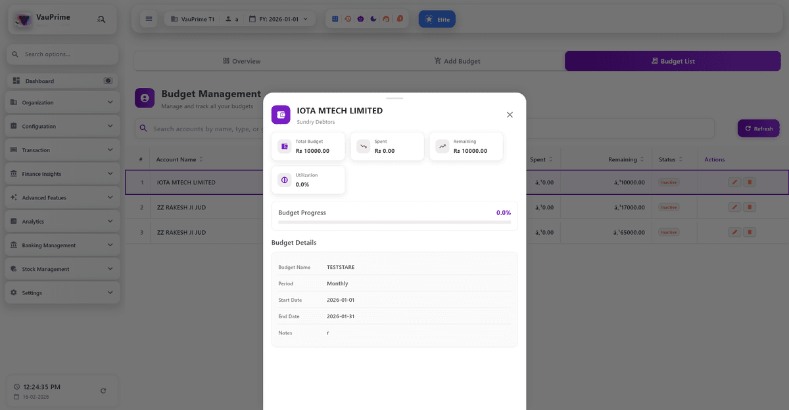The image size is (789, 410).
Task: Open the notifications bell icon
Action: tap(399, 19)
